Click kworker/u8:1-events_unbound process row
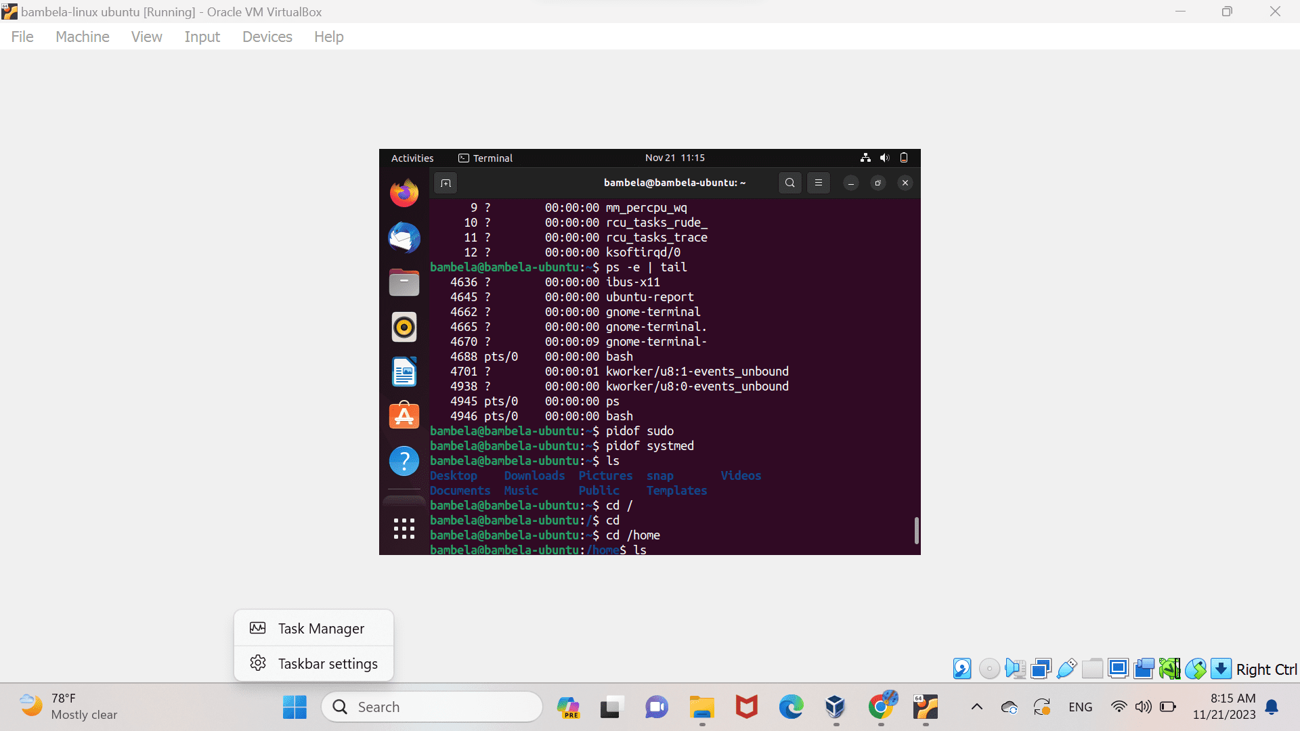This screenshot has width=1300, height=731. coord(620,371)
